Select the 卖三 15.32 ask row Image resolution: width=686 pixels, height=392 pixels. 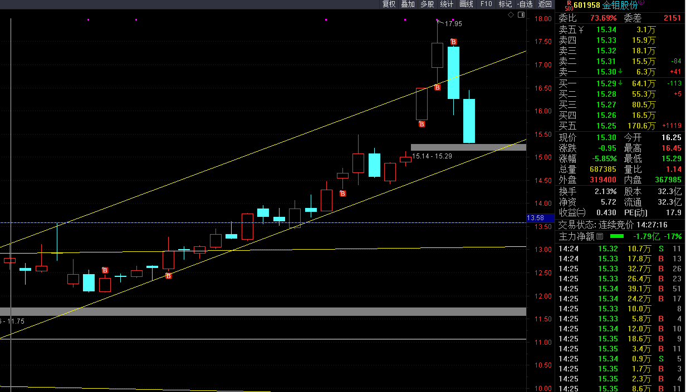pos(621,51)
